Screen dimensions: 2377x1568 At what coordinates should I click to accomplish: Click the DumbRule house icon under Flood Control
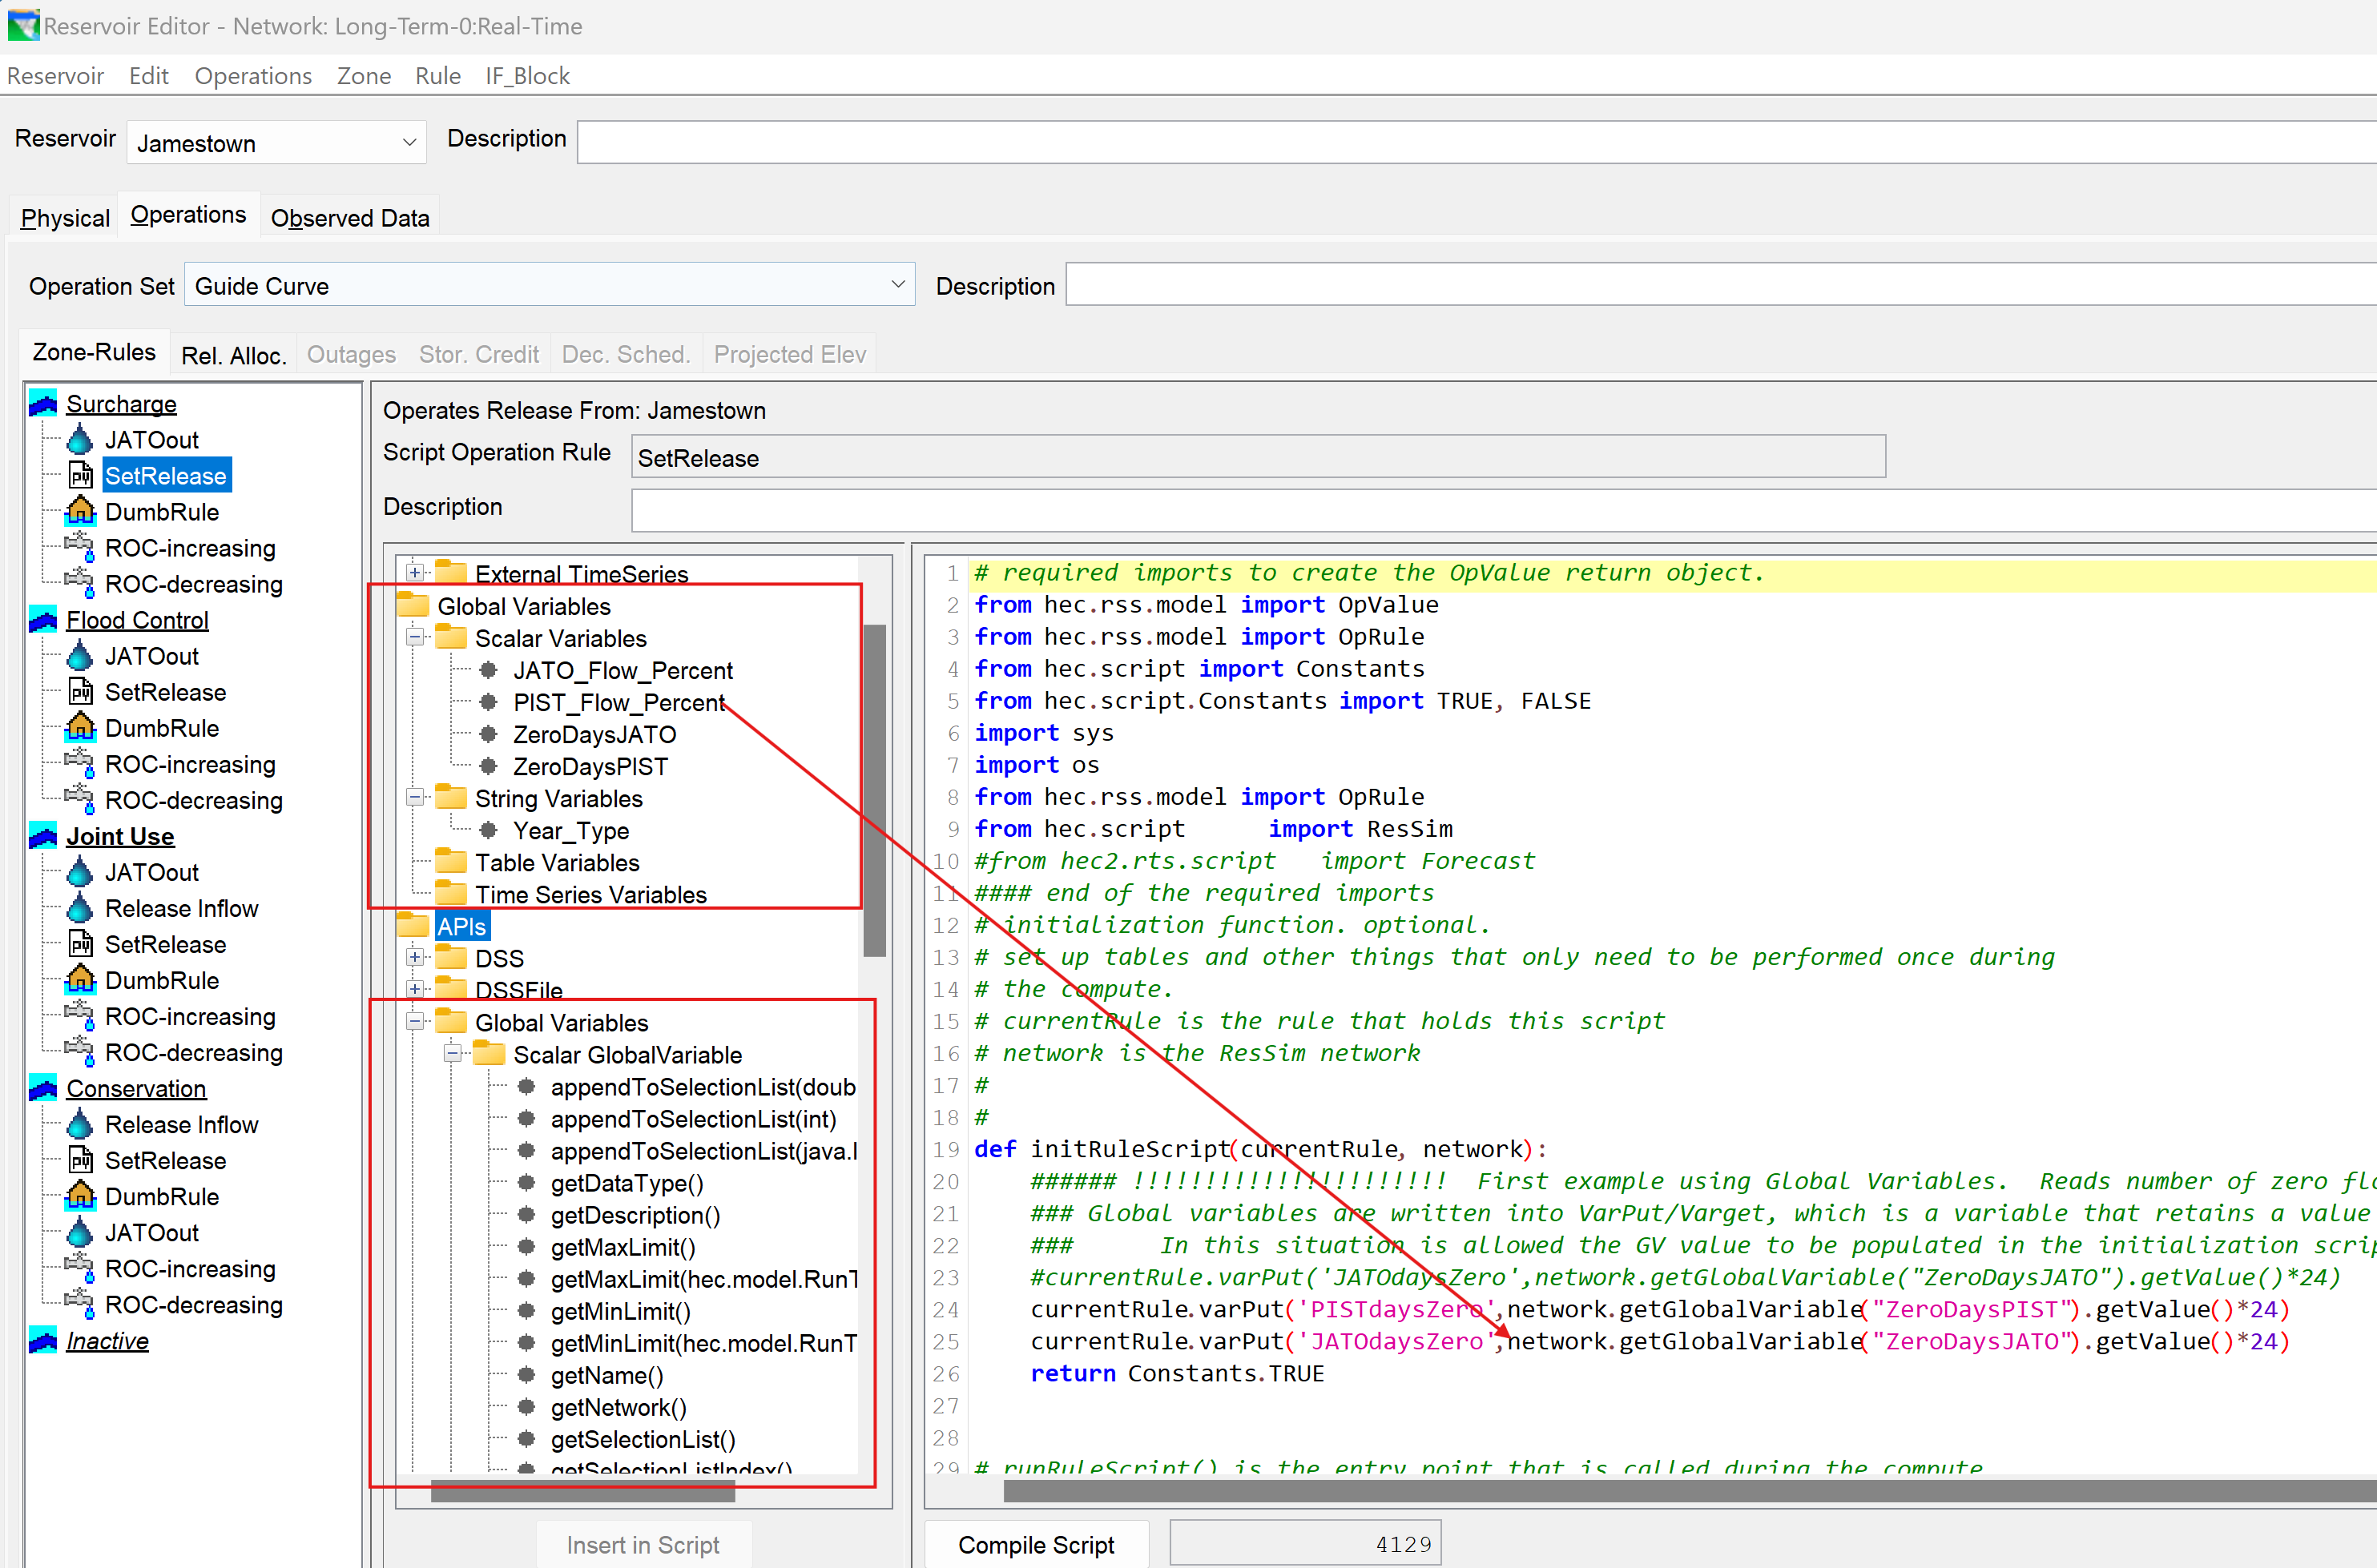tap(80, 728)
